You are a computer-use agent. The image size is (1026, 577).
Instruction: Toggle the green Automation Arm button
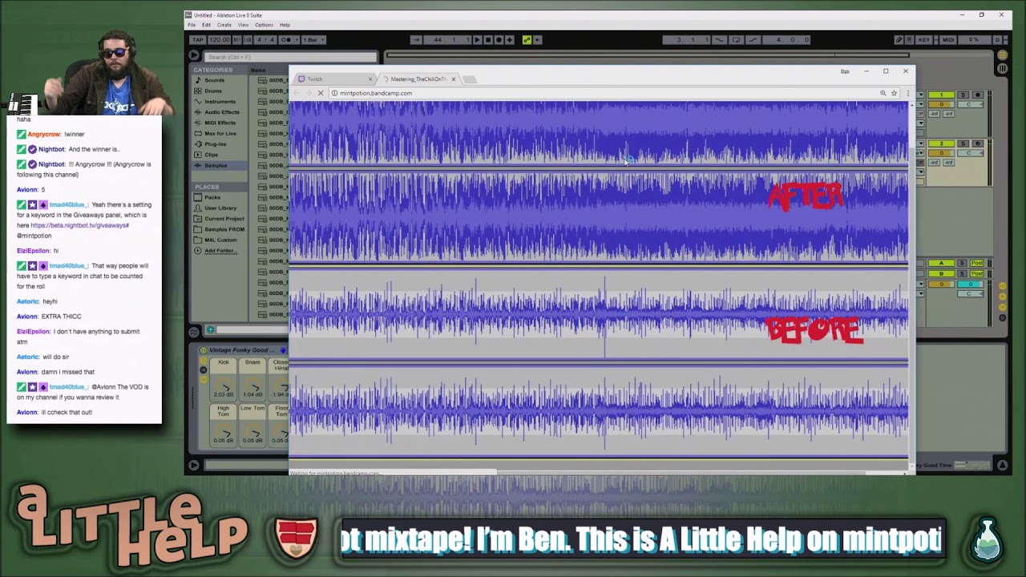coord(527,40)
